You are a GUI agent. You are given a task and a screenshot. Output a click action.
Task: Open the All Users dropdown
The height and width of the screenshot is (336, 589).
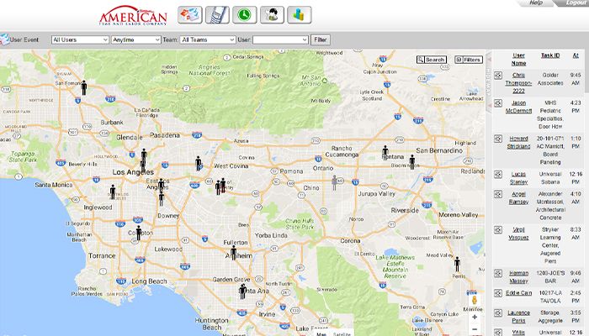[x=80, y=39]
